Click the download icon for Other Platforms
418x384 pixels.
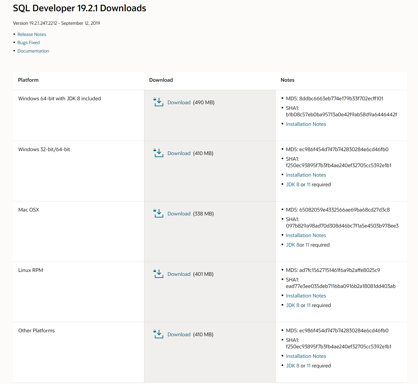pyautogui.click(x=158, y=334)
